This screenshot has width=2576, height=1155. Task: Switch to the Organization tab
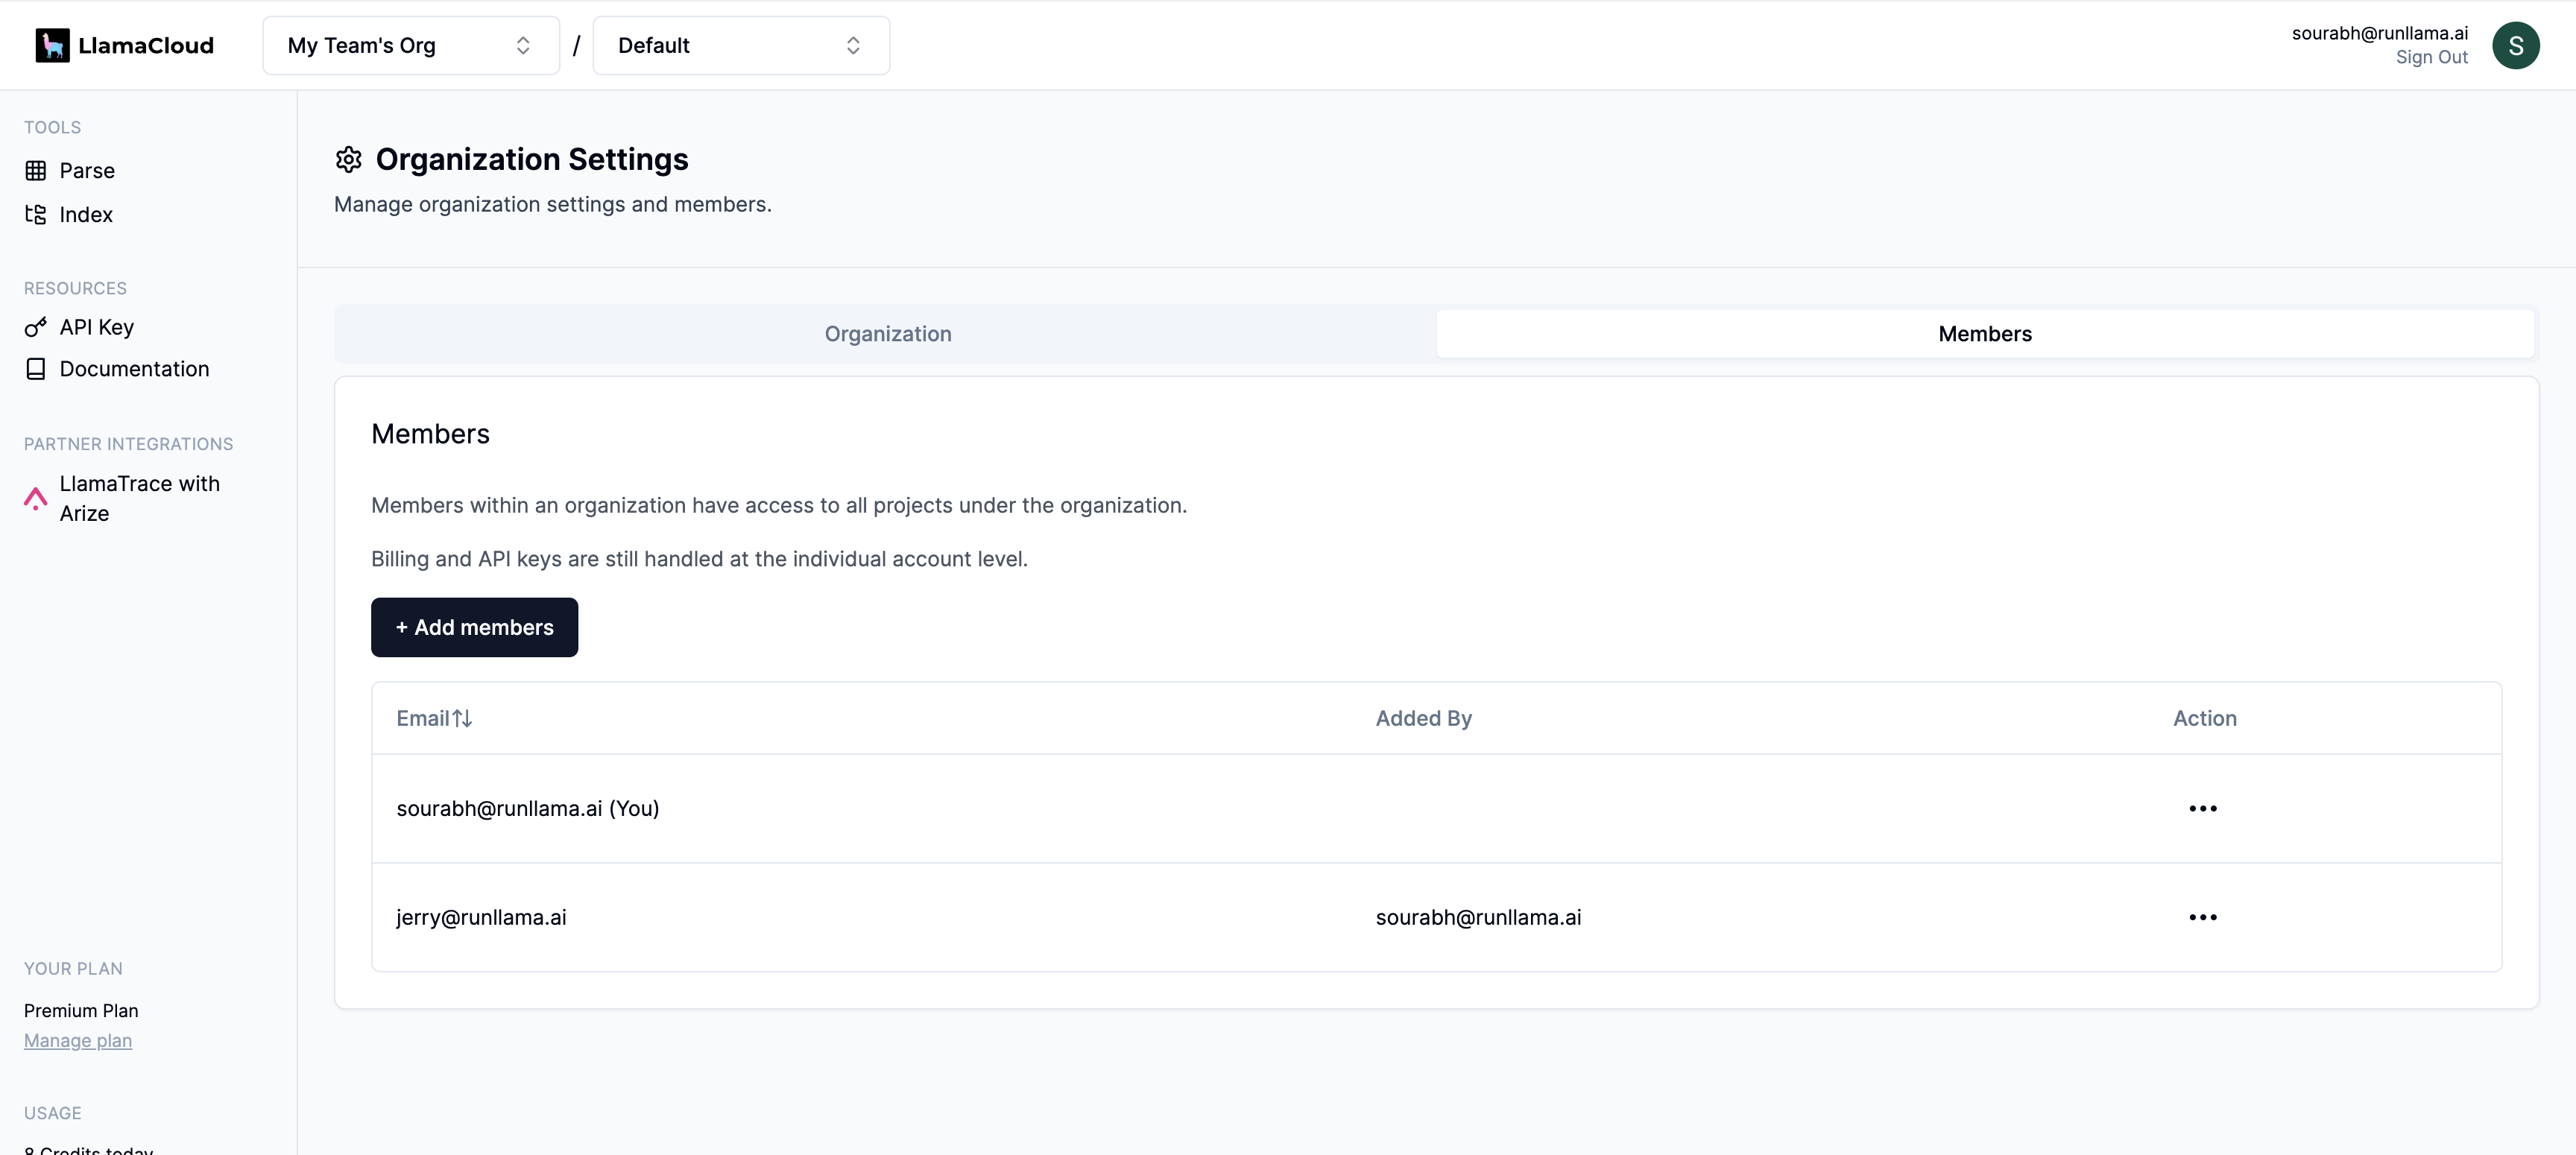tap(887, 334)
